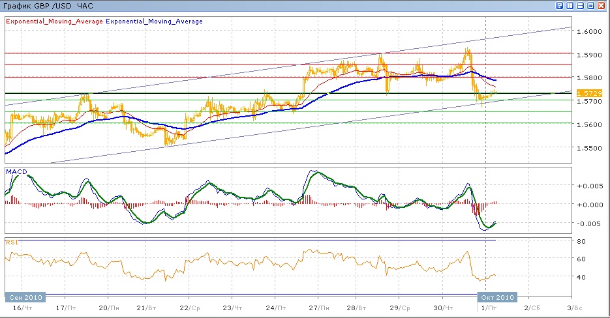Maximize the chart window

point(591,5)
